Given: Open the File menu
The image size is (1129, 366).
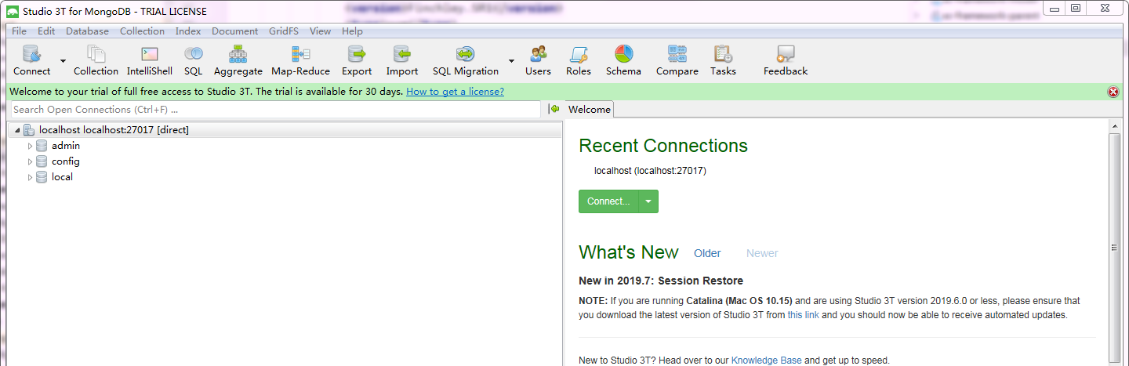Looking at the screenshot, I should click(x=19, y=31).
